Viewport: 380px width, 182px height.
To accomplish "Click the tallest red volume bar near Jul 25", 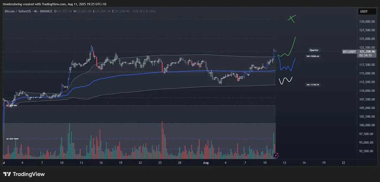I will pos(162,140).
